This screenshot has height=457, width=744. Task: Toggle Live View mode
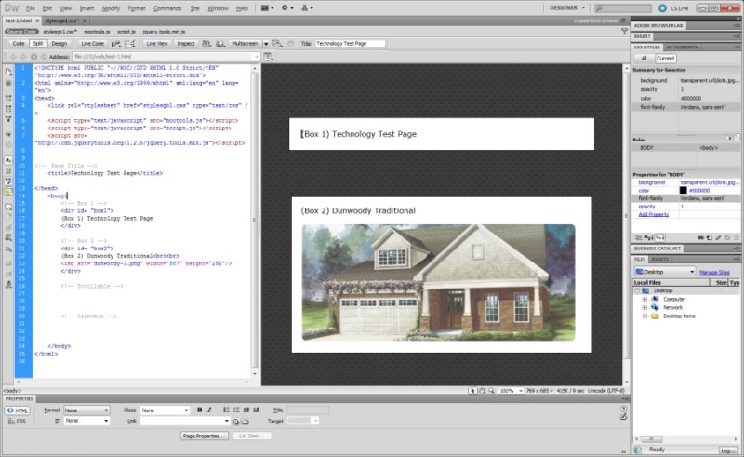tap(157, 43)
